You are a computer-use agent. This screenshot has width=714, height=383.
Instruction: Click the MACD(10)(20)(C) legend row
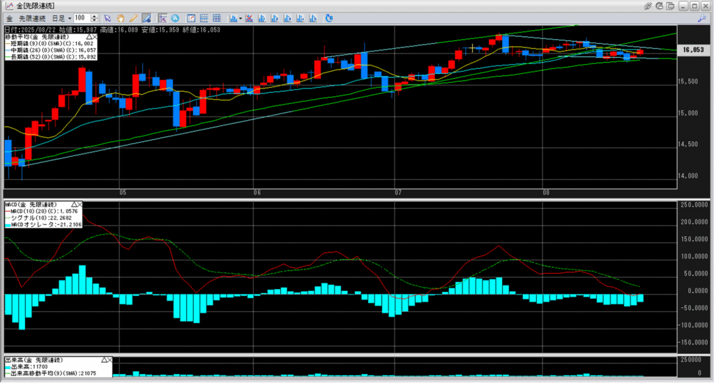(41, 211)
